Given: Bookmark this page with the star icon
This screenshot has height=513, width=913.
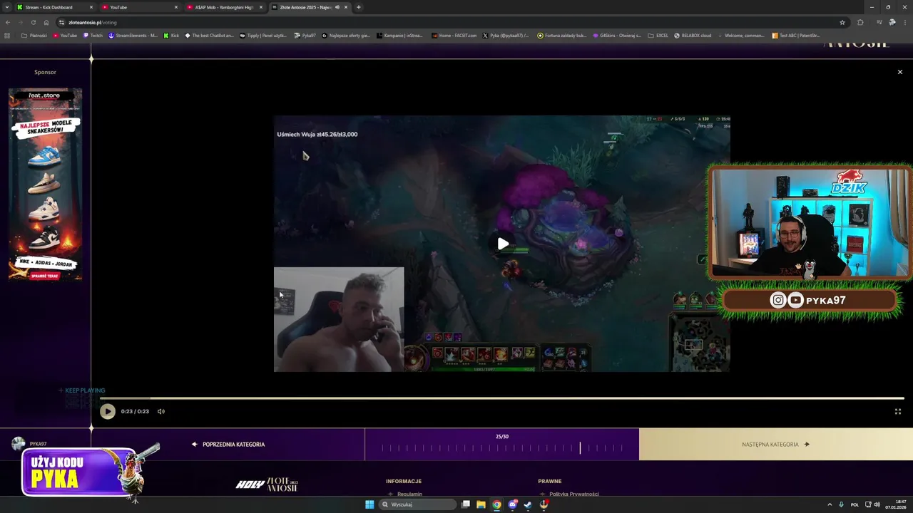Looking at the screenshot, I should pos(842,22).
